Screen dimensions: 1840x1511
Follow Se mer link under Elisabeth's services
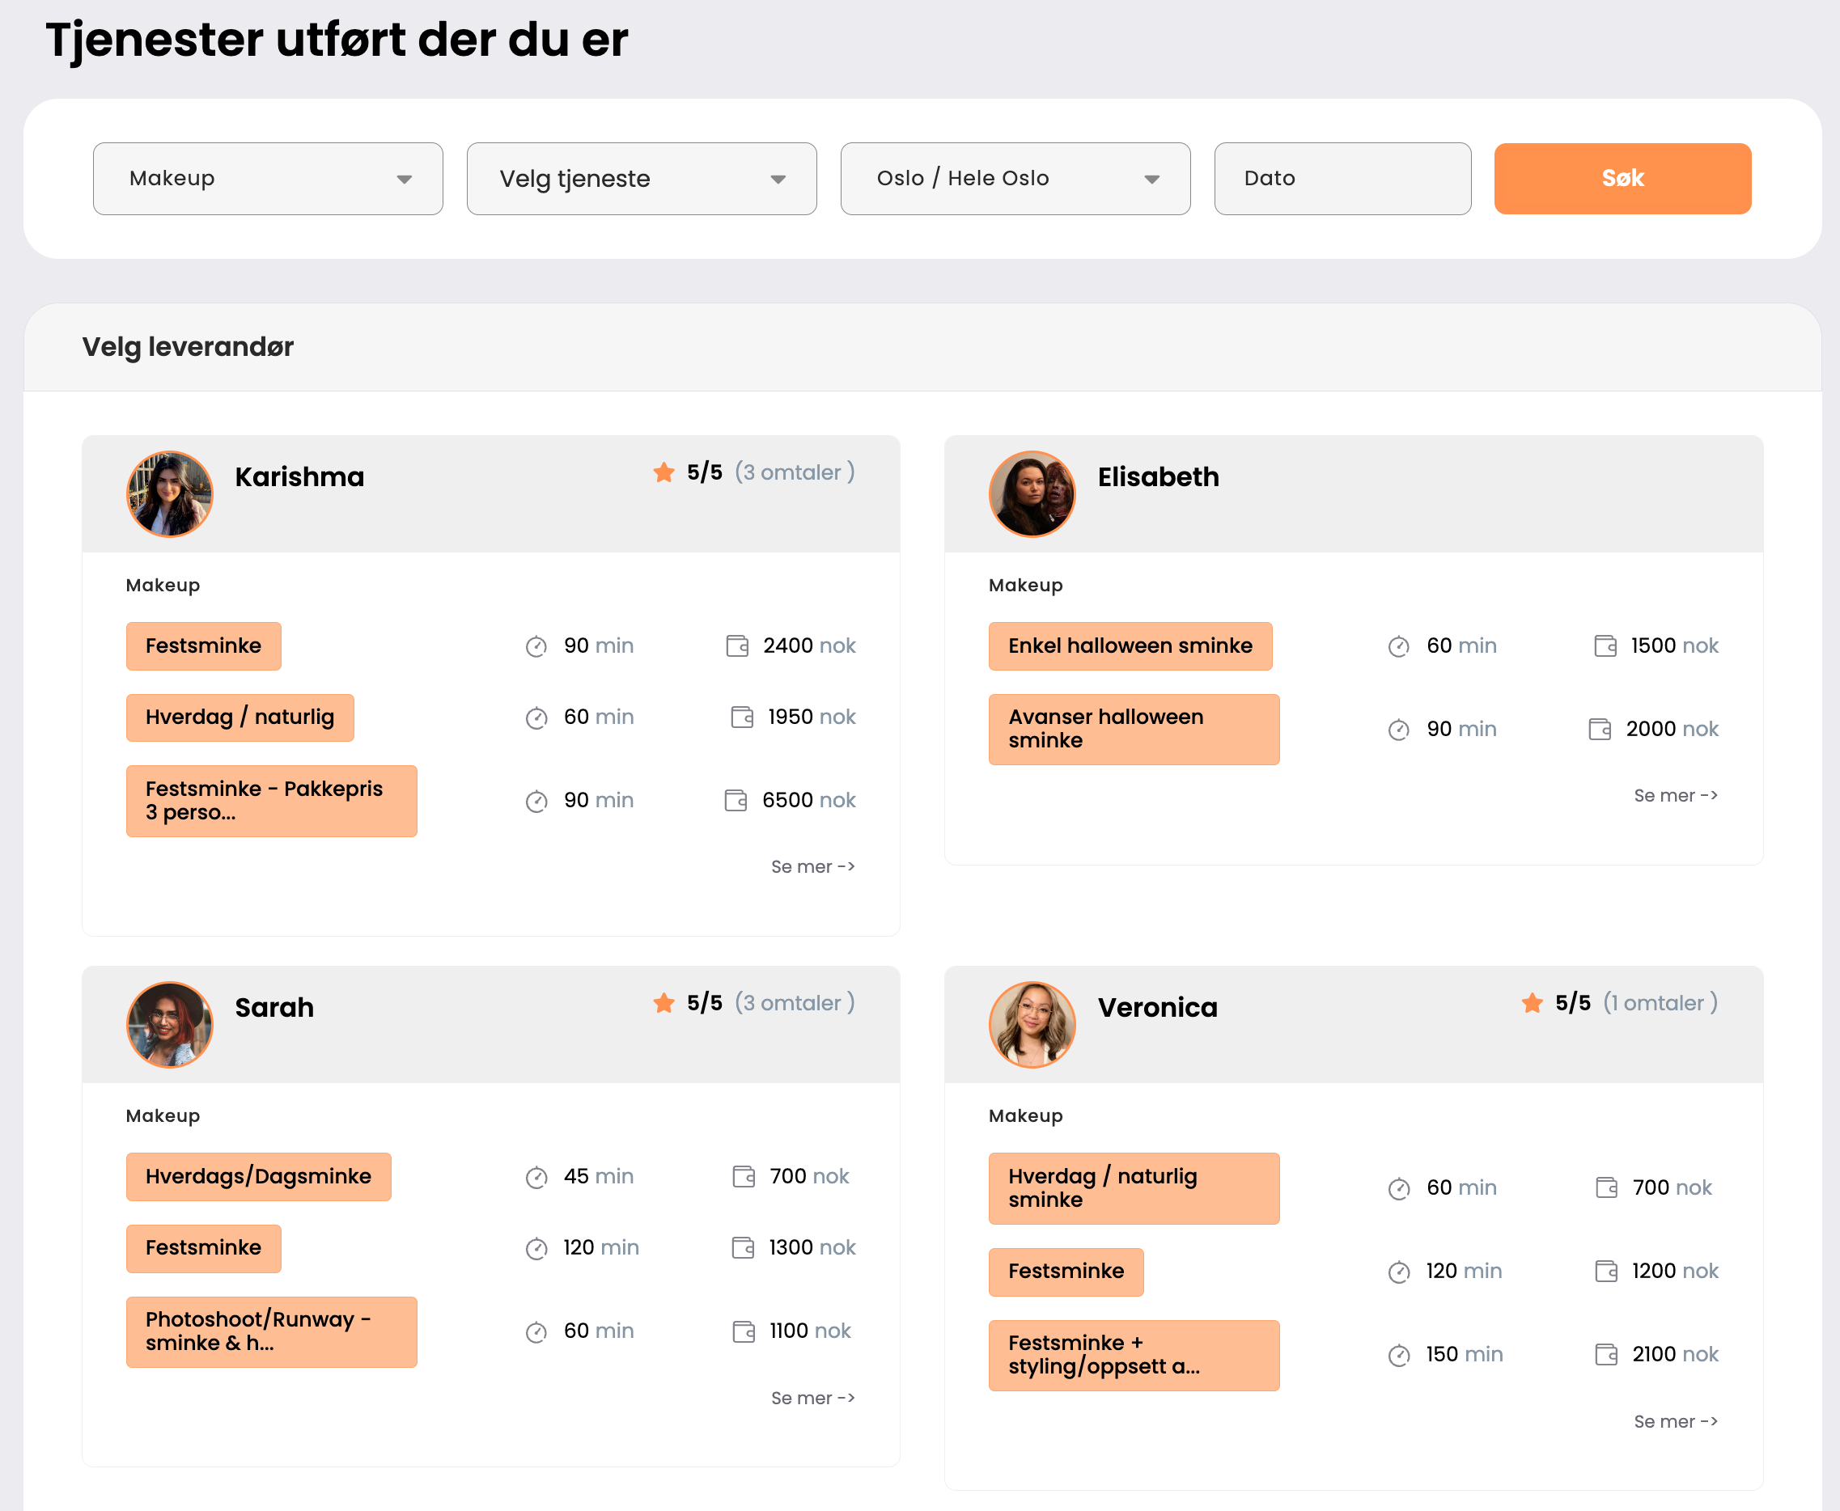coord(1675,795)
